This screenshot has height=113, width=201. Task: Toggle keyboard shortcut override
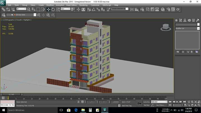[83, 10]
